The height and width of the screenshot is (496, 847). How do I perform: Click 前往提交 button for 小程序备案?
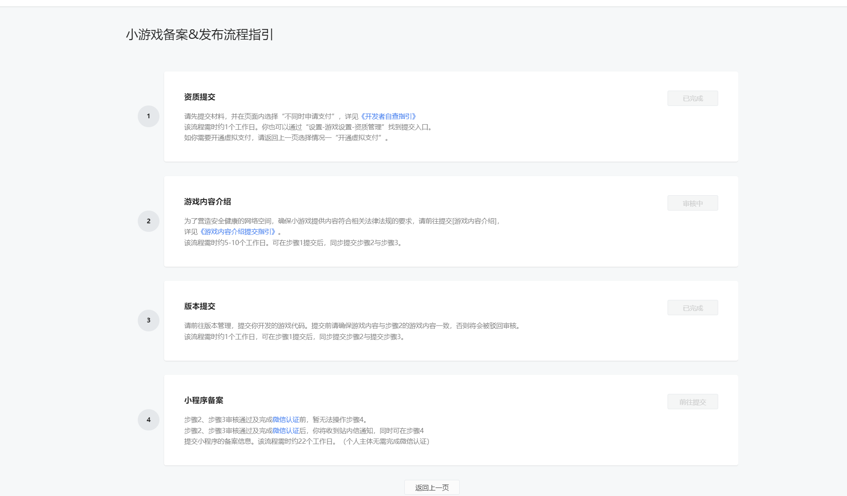(693, 402)
